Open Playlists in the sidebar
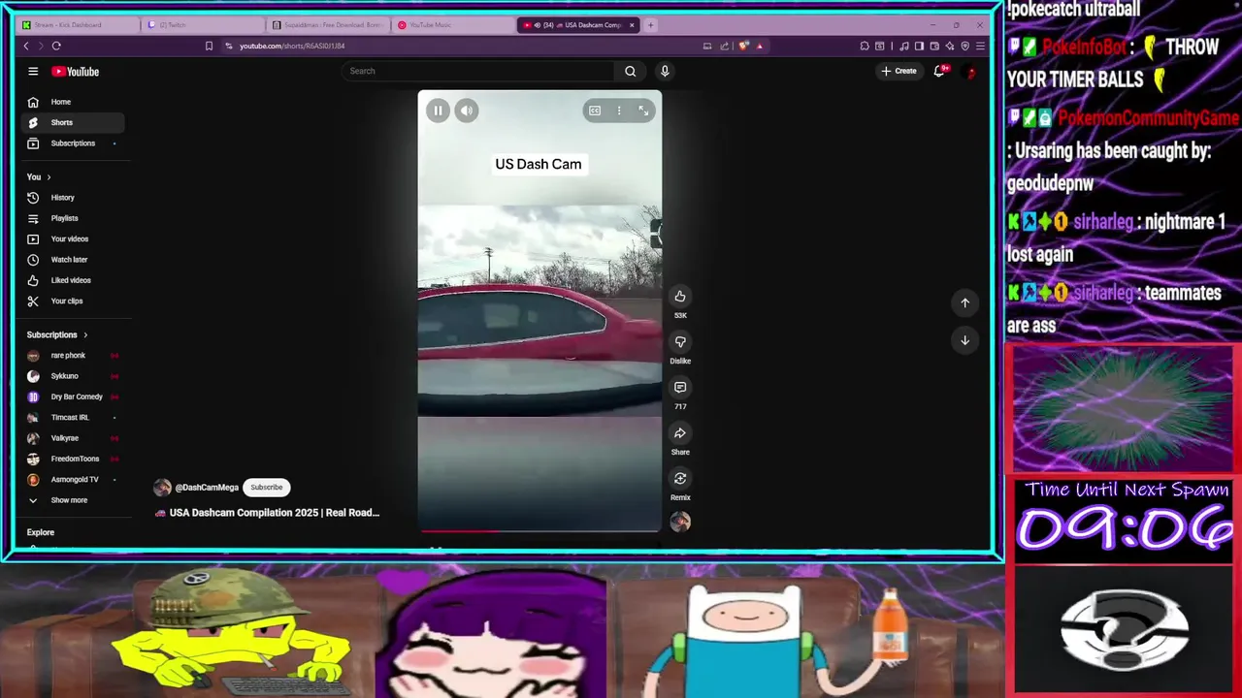The height and width of the screenshot is (698, 1242). click(73, 218)
